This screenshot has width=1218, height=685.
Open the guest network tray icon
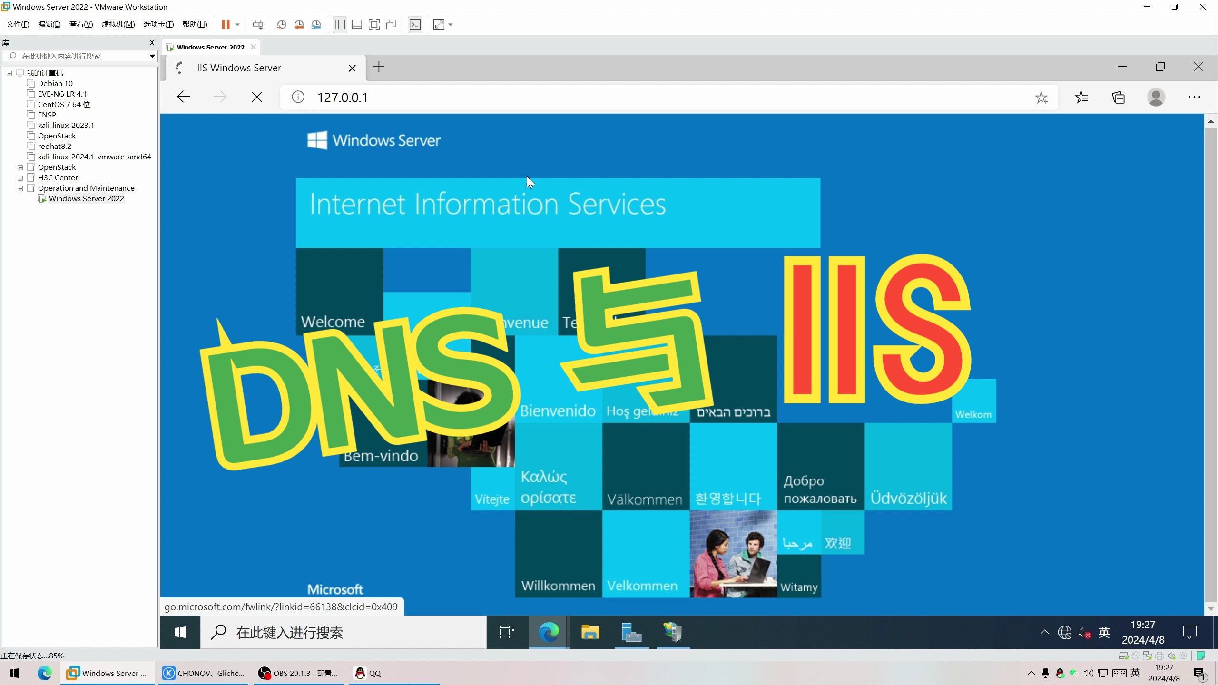[1064, 632]
